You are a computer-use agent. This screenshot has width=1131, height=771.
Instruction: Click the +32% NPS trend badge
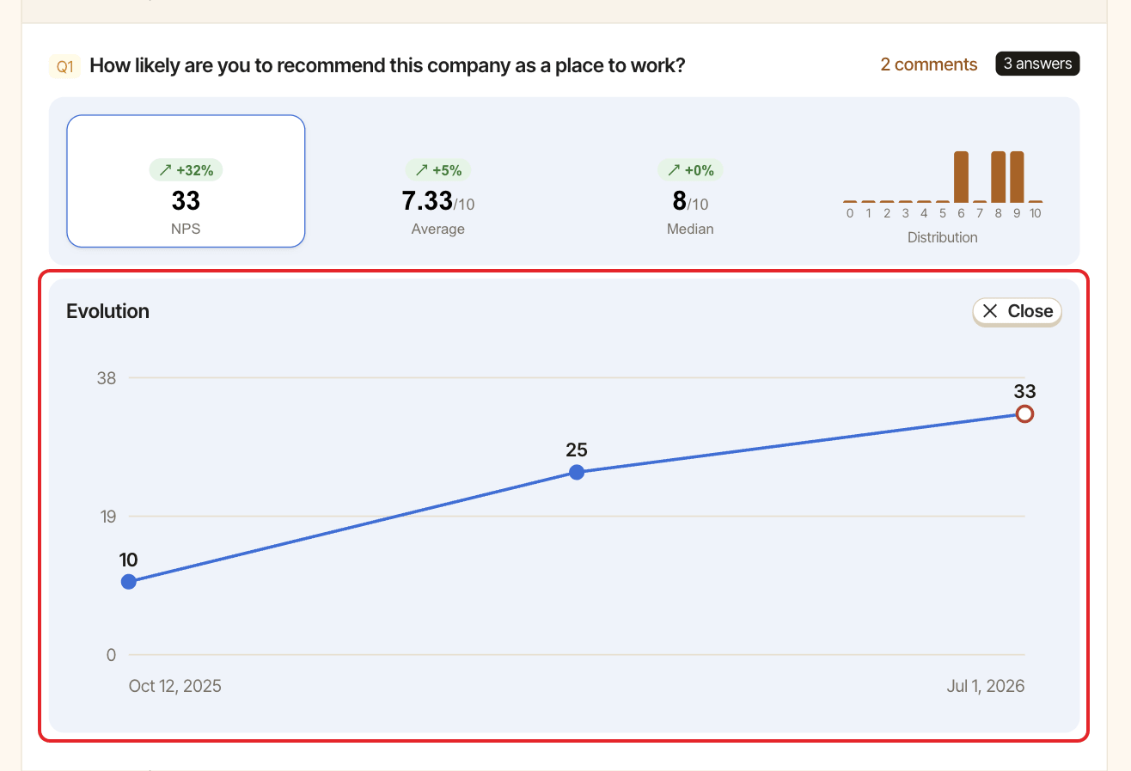pyautogui.click(x=186, y=170)
